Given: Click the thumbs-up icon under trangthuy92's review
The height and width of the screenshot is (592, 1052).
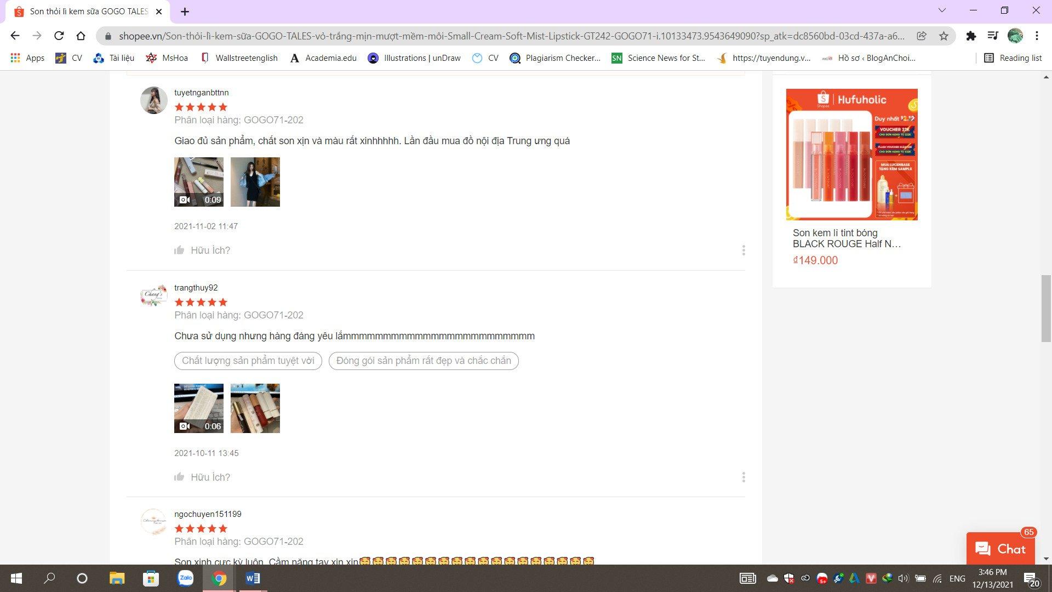Looking at the screenshot, I should (179, 477).
